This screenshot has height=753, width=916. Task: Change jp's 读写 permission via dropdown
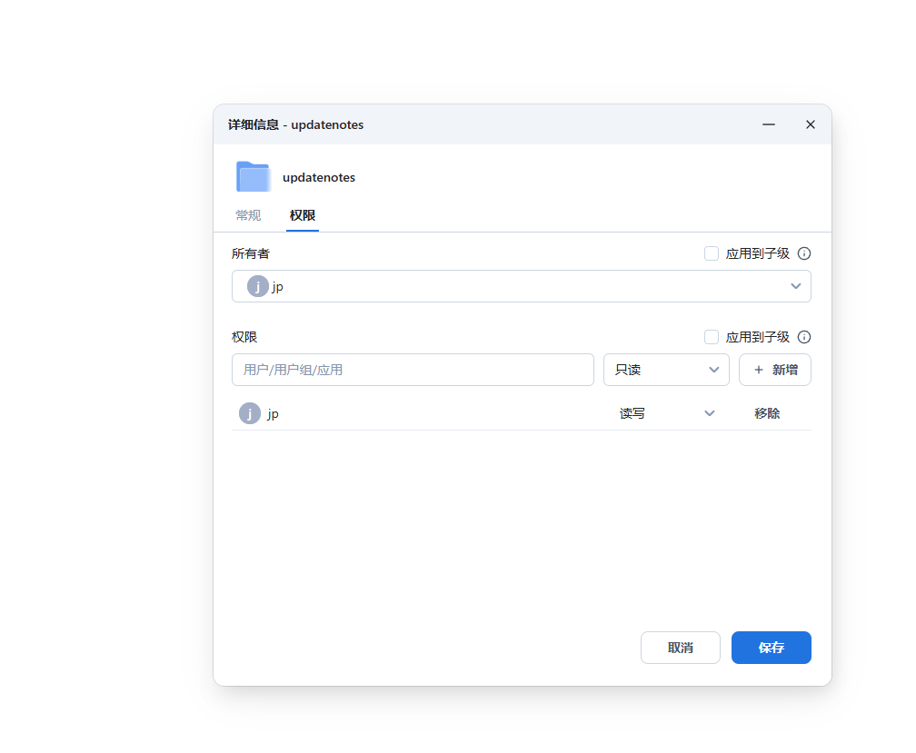tap(666, 413)
